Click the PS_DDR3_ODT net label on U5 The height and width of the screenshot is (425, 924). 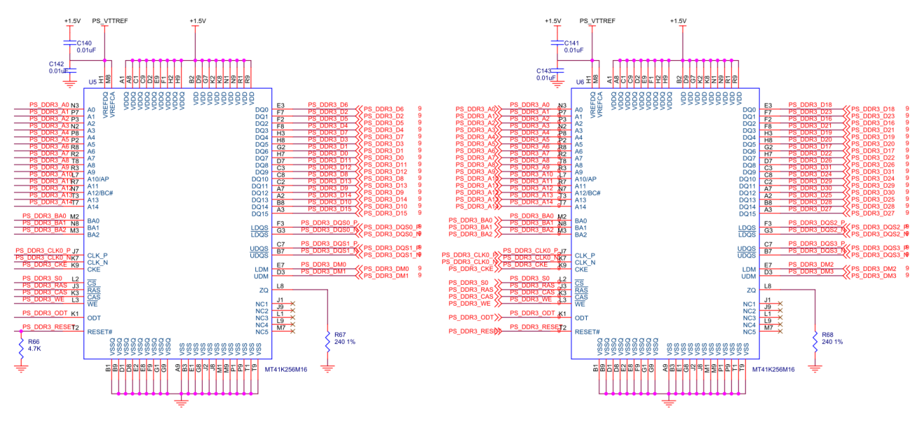(x=46, y=313)
